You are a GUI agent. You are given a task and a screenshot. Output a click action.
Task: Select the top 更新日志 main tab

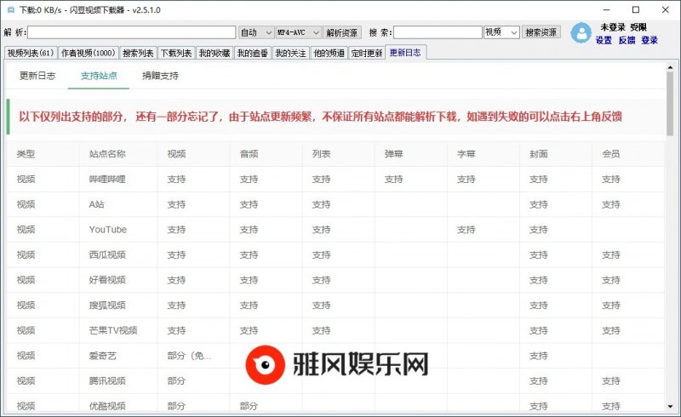[x=405, y=53]
